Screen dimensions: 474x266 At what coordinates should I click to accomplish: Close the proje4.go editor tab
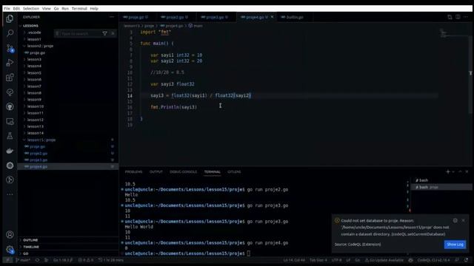pyautogui.click(x=272, y=17)
